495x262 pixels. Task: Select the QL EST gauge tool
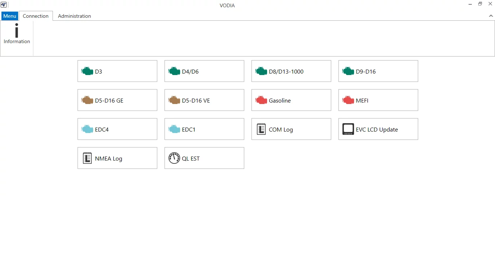(204, 158)
